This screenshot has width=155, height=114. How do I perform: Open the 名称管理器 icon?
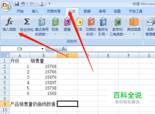pyautogui.click(x=151, y=22)
